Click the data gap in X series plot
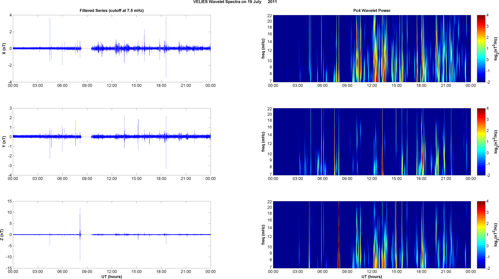Image resolution: width=499 pixels, height=279 pixels. [x=86, y=49]
